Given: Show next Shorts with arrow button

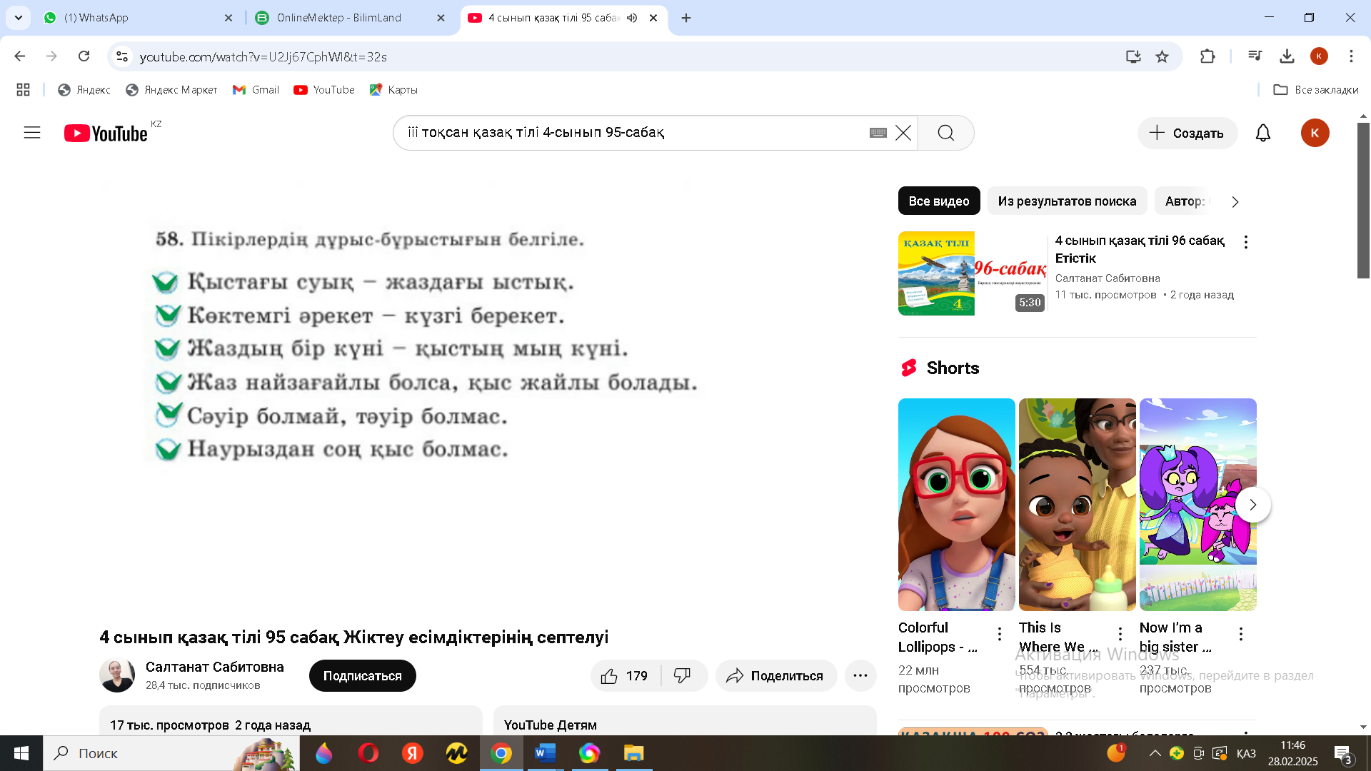Looking at the screenshot, I should [1252, 505].
